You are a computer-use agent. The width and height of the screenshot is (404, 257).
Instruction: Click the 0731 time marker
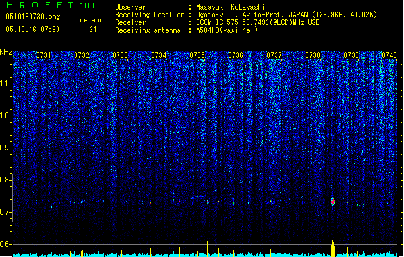(x=43, y=55)
